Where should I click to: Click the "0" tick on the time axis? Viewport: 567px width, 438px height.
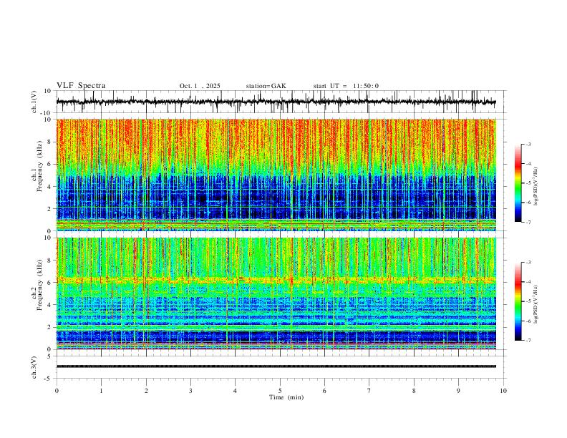pyautogui.click(x=57, y=391)
